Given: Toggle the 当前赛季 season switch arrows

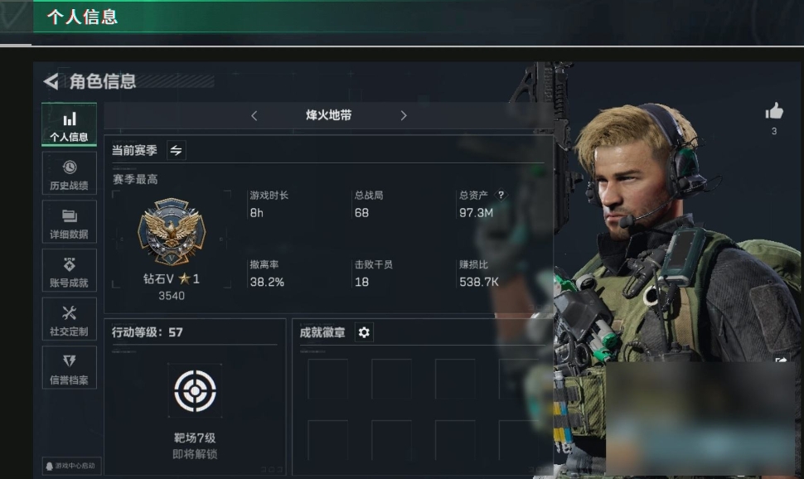Looking at the screenshot, I should click(176, 150).
